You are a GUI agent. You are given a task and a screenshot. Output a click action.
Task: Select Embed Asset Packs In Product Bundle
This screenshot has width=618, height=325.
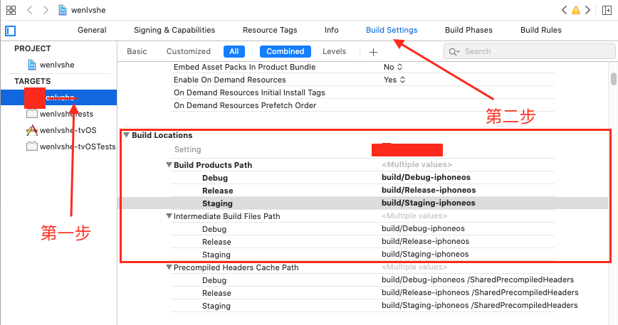coord(244,67)
